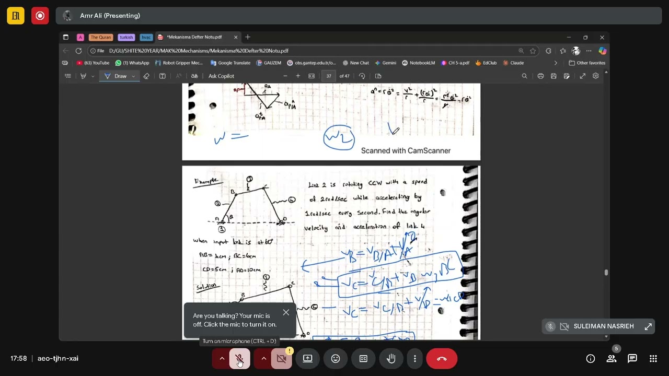This screenshot has height=376, width=669.
Task: Toggle Read aloud in PDF toolbar
Action: 178,76
